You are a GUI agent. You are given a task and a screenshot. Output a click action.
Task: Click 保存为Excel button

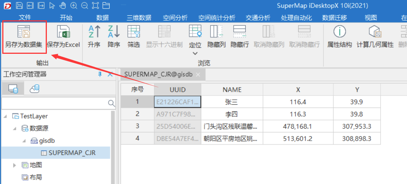click(x=63, y=37)
